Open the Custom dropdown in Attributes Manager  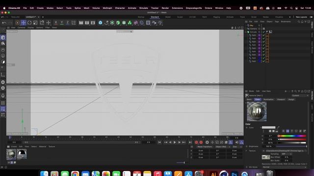pyautogui.click(x=300, y=96)
